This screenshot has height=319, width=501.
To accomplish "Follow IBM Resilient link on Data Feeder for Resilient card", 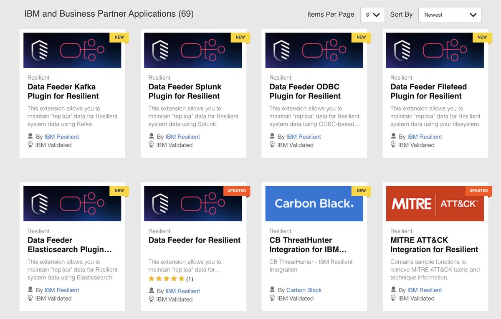I will tap(182, 291).
